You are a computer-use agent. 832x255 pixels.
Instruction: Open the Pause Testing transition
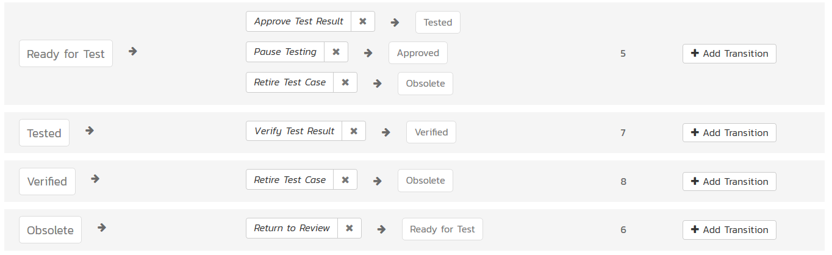[285, 52]
